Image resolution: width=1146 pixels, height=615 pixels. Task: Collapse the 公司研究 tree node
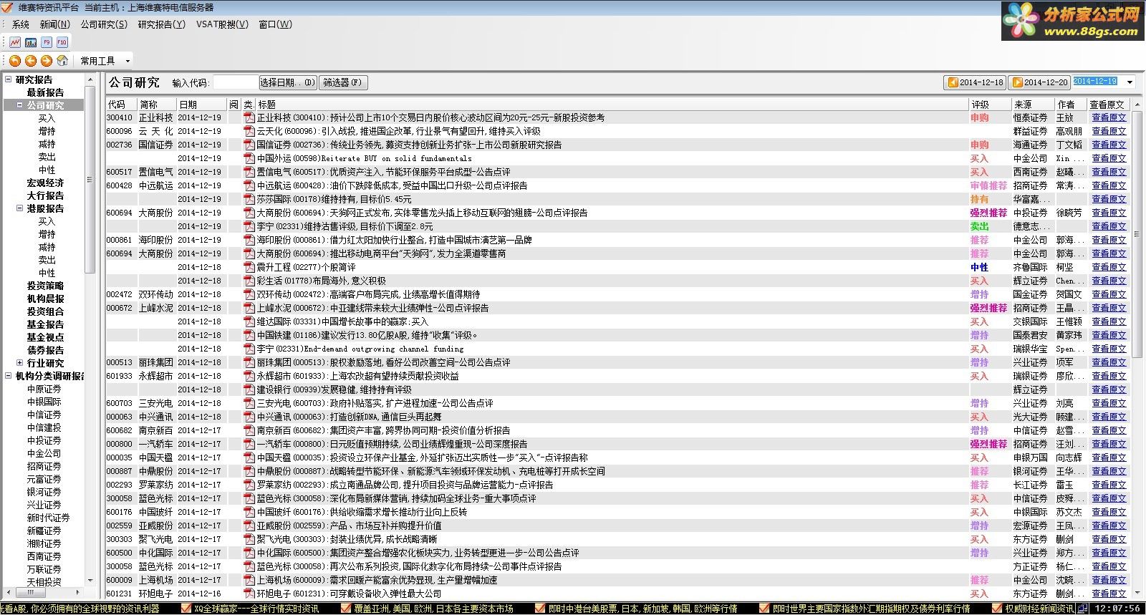coord(20,105)
